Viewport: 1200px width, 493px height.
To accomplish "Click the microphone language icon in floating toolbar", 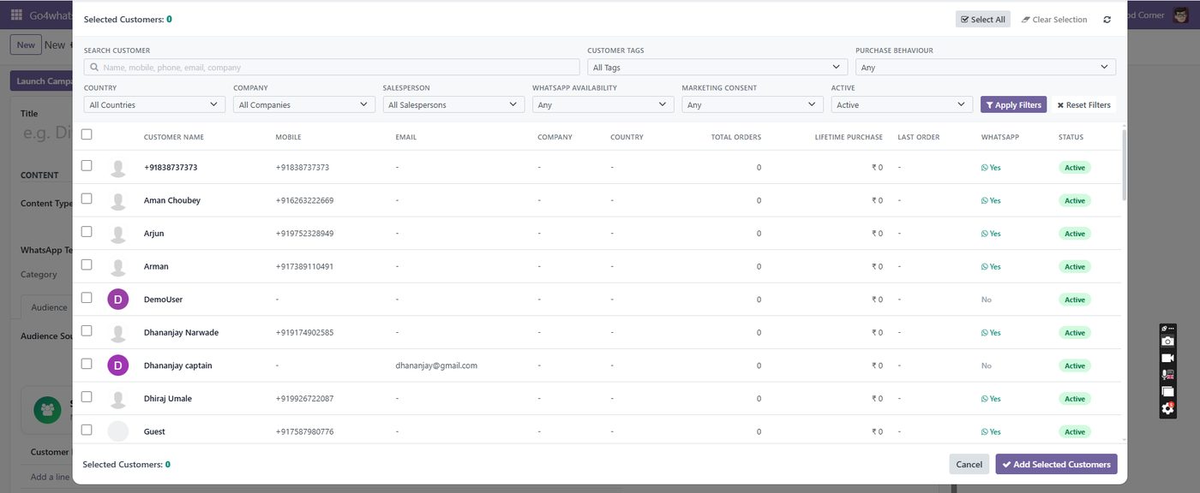I will pyautogui.click(x=1167, y=375).
